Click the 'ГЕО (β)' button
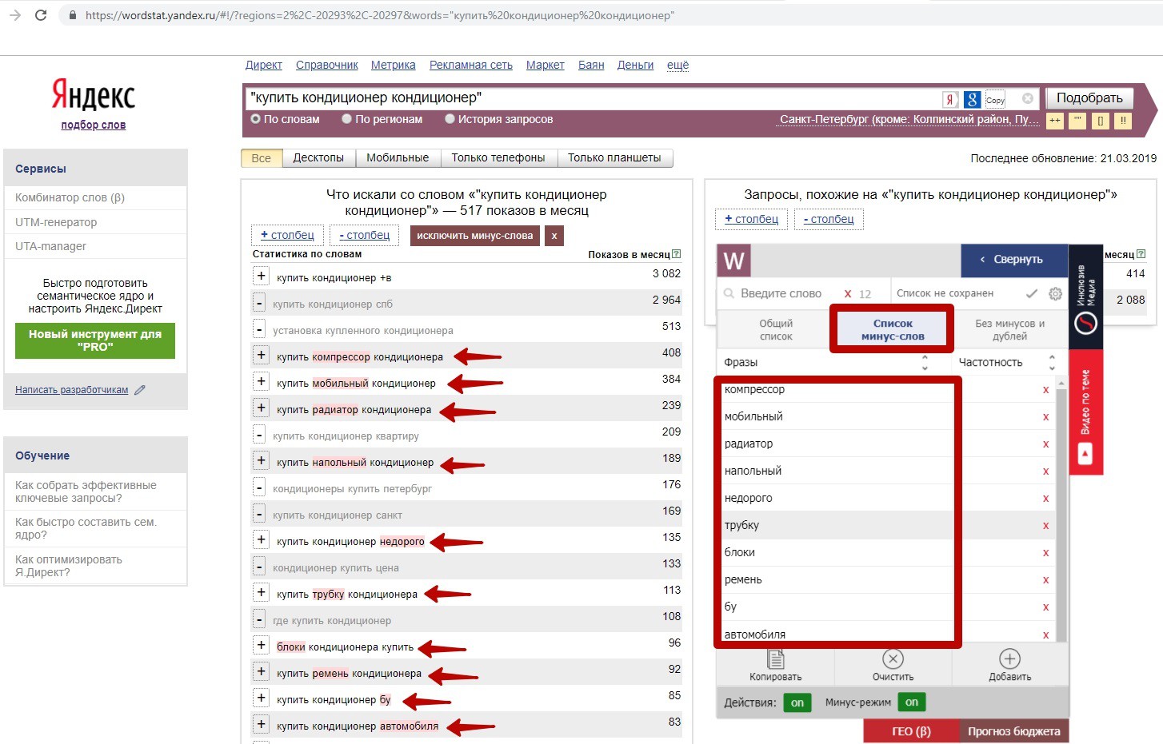 point(911,731)
